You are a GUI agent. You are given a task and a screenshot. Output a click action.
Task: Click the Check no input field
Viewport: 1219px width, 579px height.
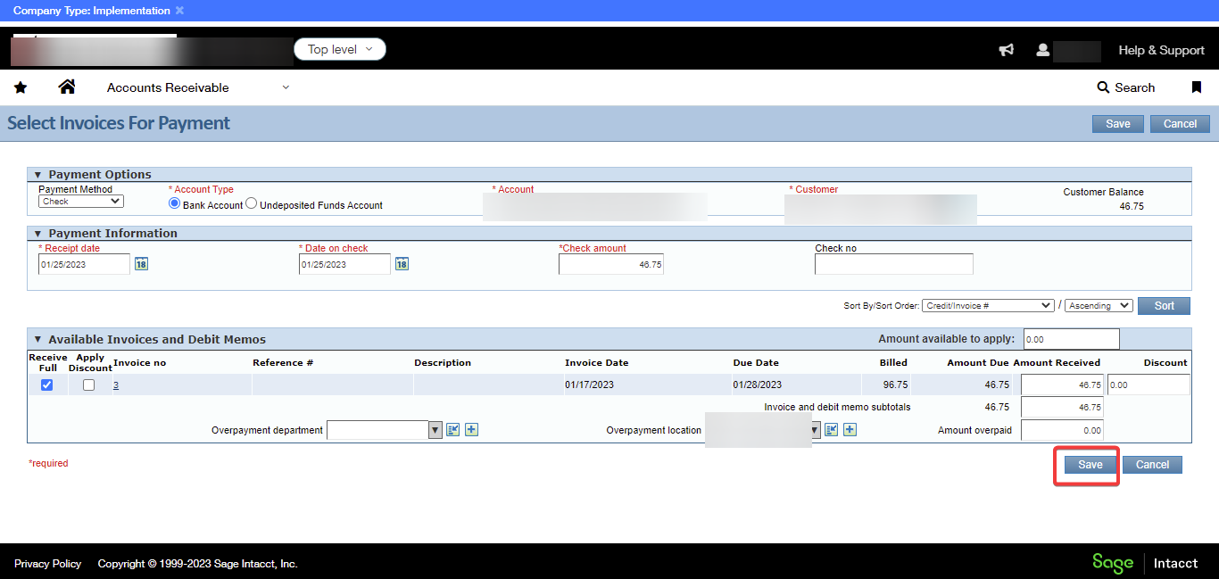[x=893, y=264]
